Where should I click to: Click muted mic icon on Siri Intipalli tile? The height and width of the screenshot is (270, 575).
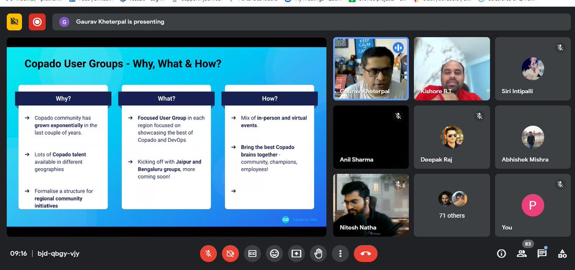pyautogui.click(x=560, y=48)
